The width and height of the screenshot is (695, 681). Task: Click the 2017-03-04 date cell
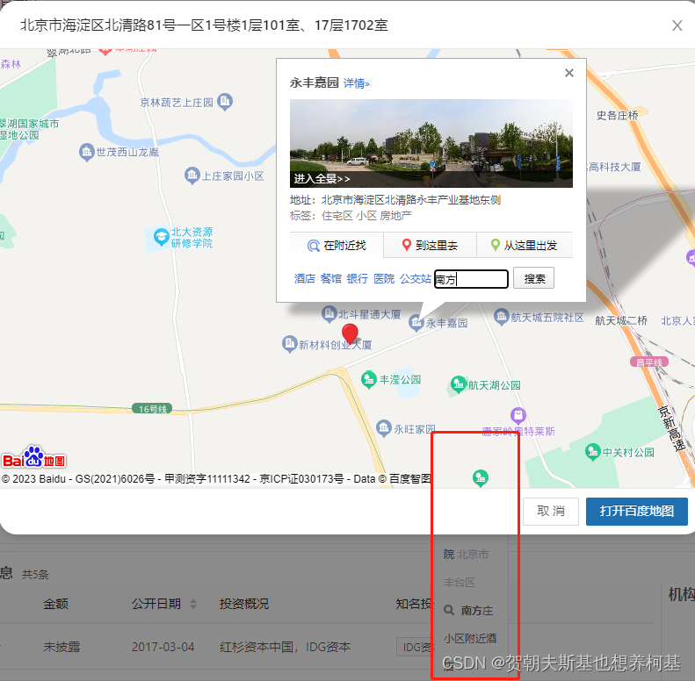(163, 647)
